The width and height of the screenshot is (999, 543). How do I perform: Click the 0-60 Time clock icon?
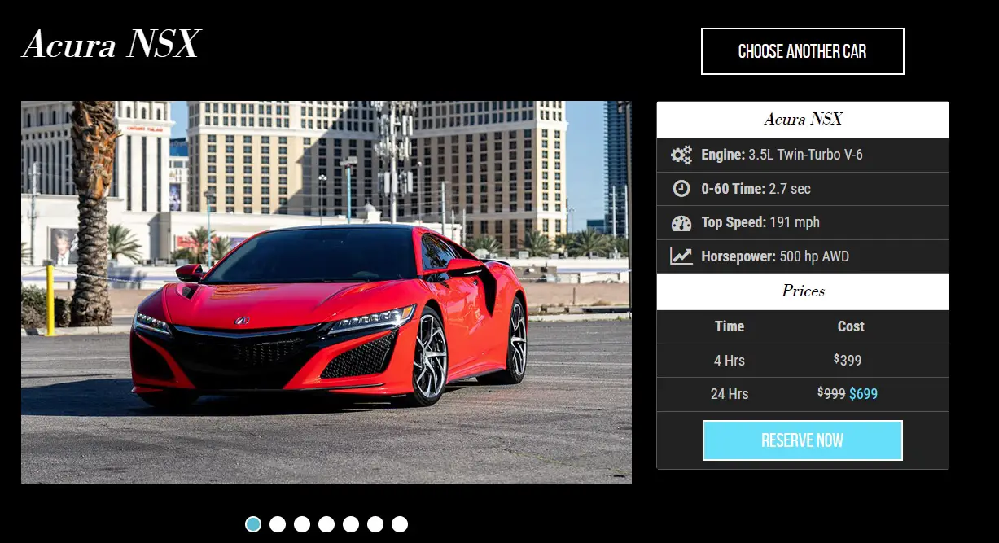pos(681,188)
